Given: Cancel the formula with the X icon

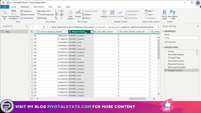Looking at the screenshot, I should tap(33, 27).
